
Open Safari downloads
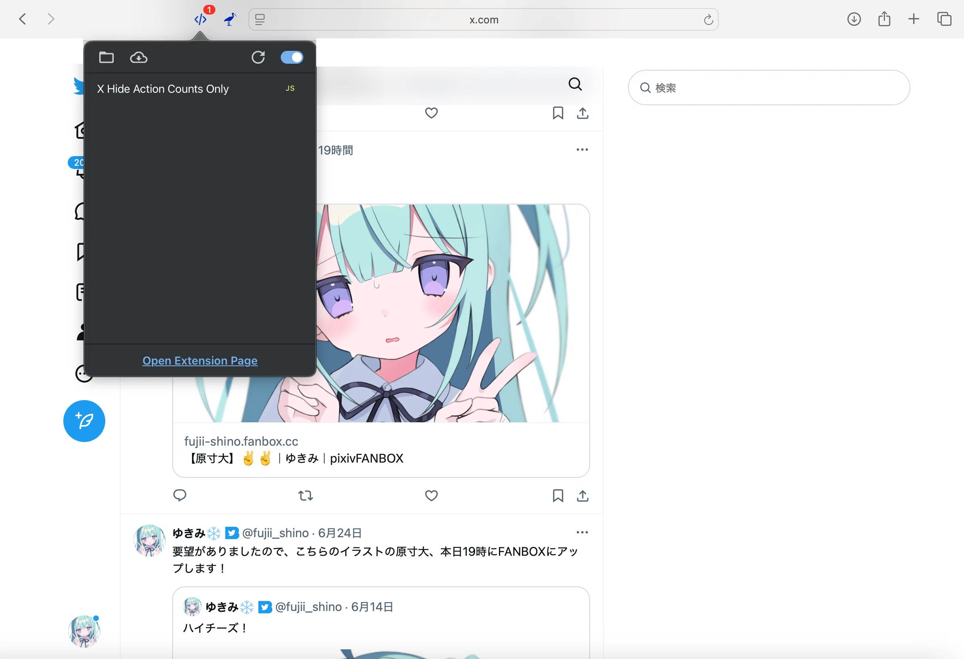tap(854, 19)
